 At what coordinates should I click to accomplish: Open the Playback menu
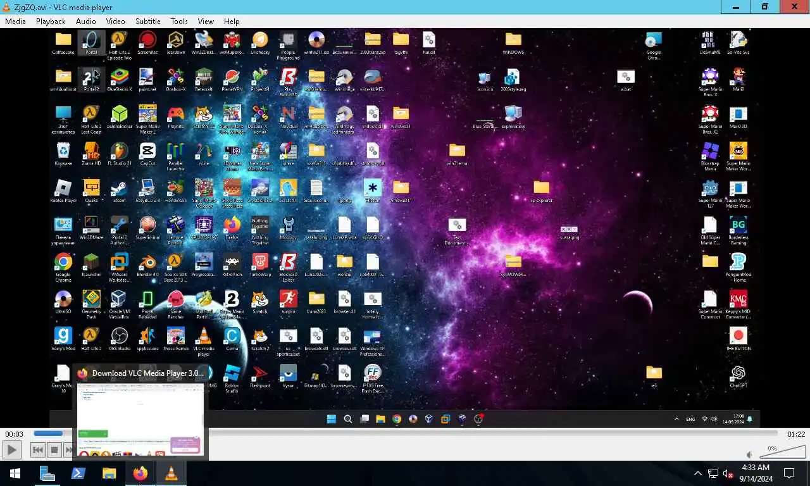51,21
